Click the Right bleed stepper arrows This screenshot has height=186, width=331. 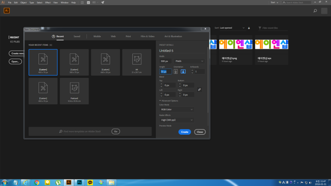point(180,94)
